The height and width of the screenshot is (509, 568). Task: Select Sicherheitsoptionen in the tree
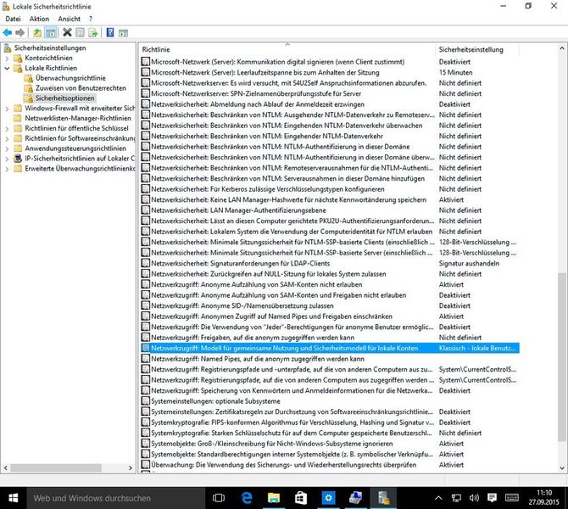[x=64, y=98]
